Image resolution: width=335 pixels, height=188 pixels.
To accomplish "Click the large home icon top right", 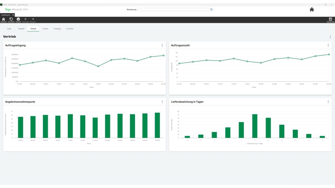I will [312, 9].
